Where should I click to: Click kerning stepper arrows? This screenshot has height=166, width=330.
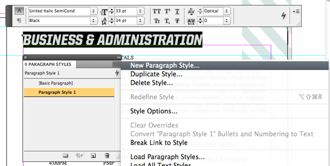coord(200,11)
